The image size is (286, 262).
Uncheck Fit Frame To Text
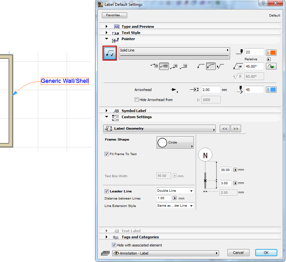[x=106, y=154]
